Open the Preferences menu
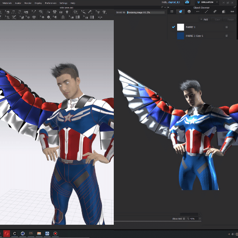 coord(50,3)
